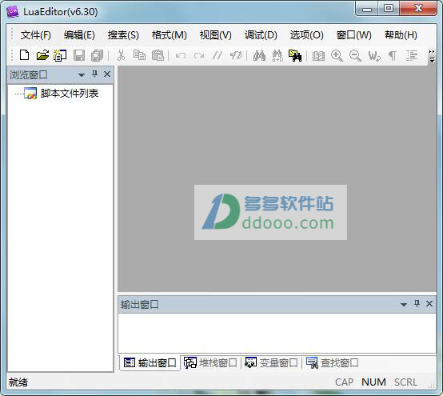Open the 输出窗口 panel dropdown arrow
Screen dimensions: 443x396
pos(404,305)
